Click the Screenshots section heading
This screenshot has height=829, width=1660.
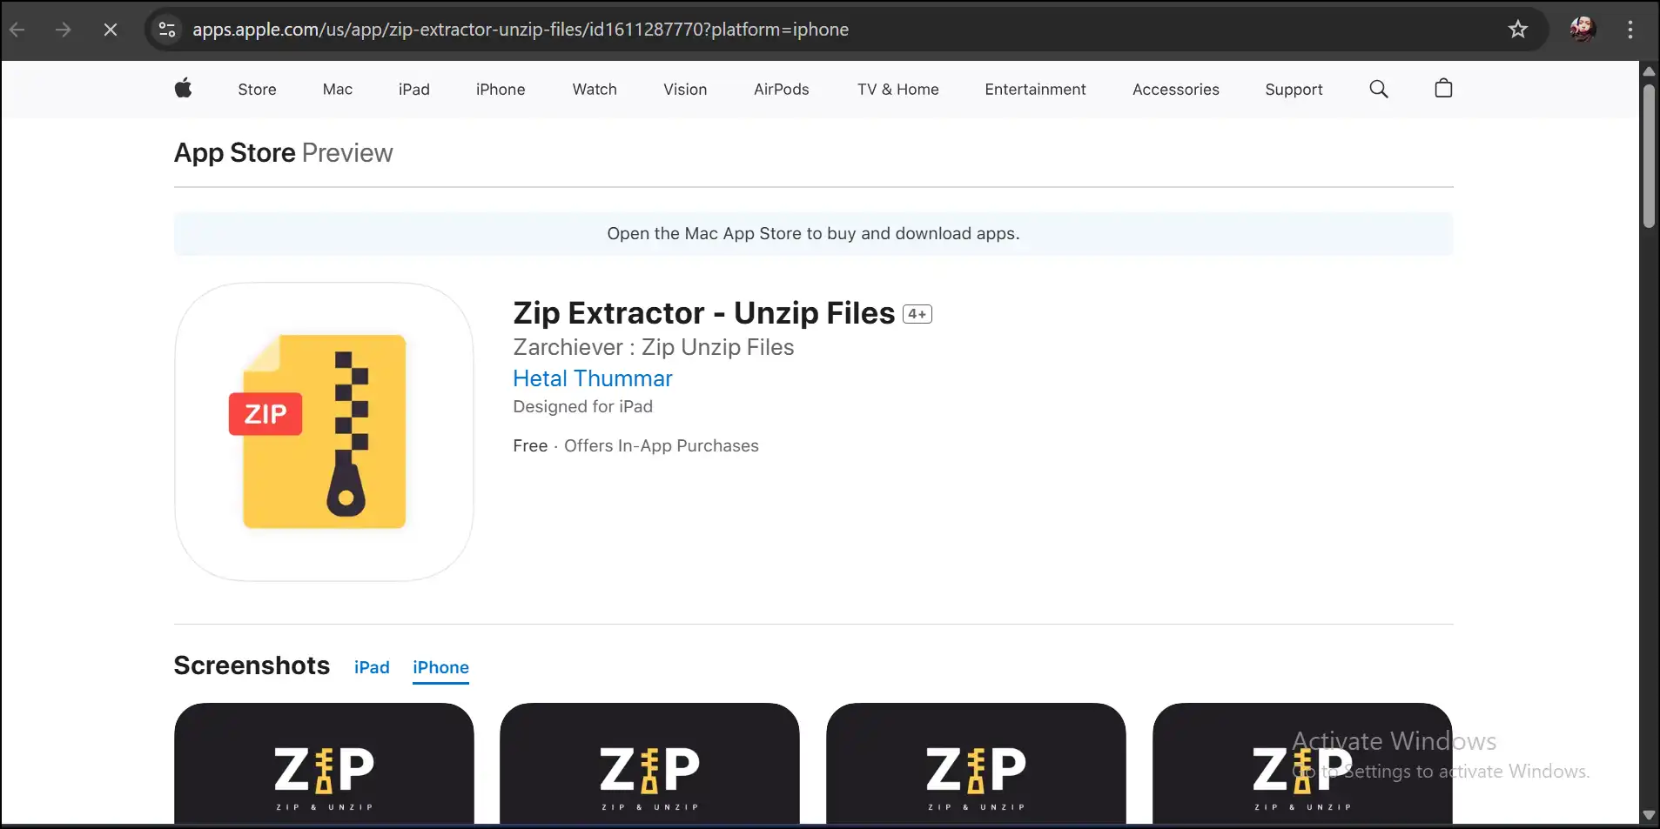click(252, 665)
